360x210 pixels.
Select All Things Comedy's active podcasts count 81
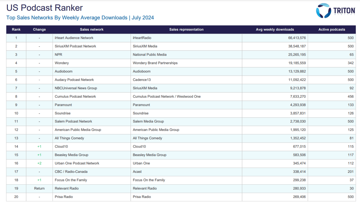[352, 138]
